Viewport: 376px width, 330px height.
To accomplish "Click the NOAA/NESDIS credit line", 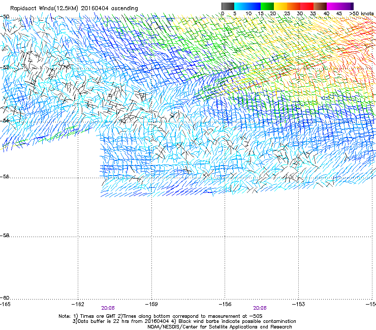I will pyautogui.click(x=220, y=327).
